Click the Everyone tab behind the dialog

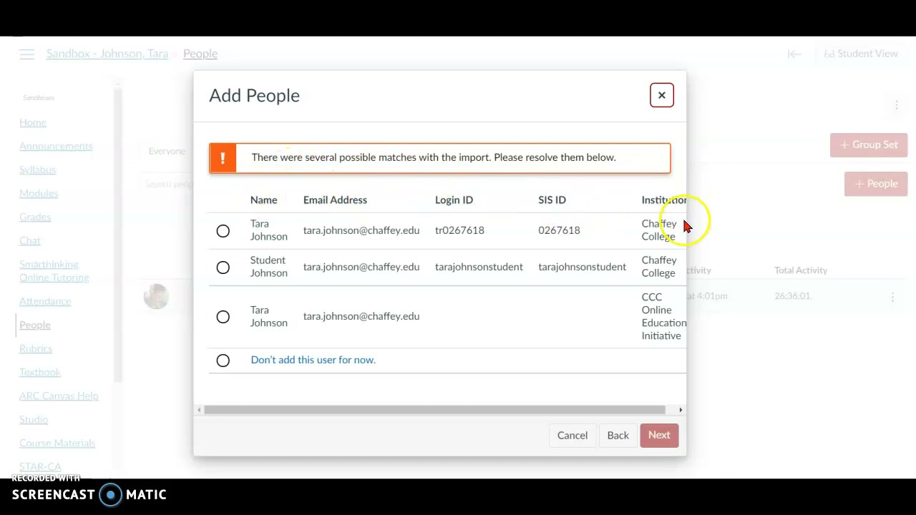click(167, 151)
